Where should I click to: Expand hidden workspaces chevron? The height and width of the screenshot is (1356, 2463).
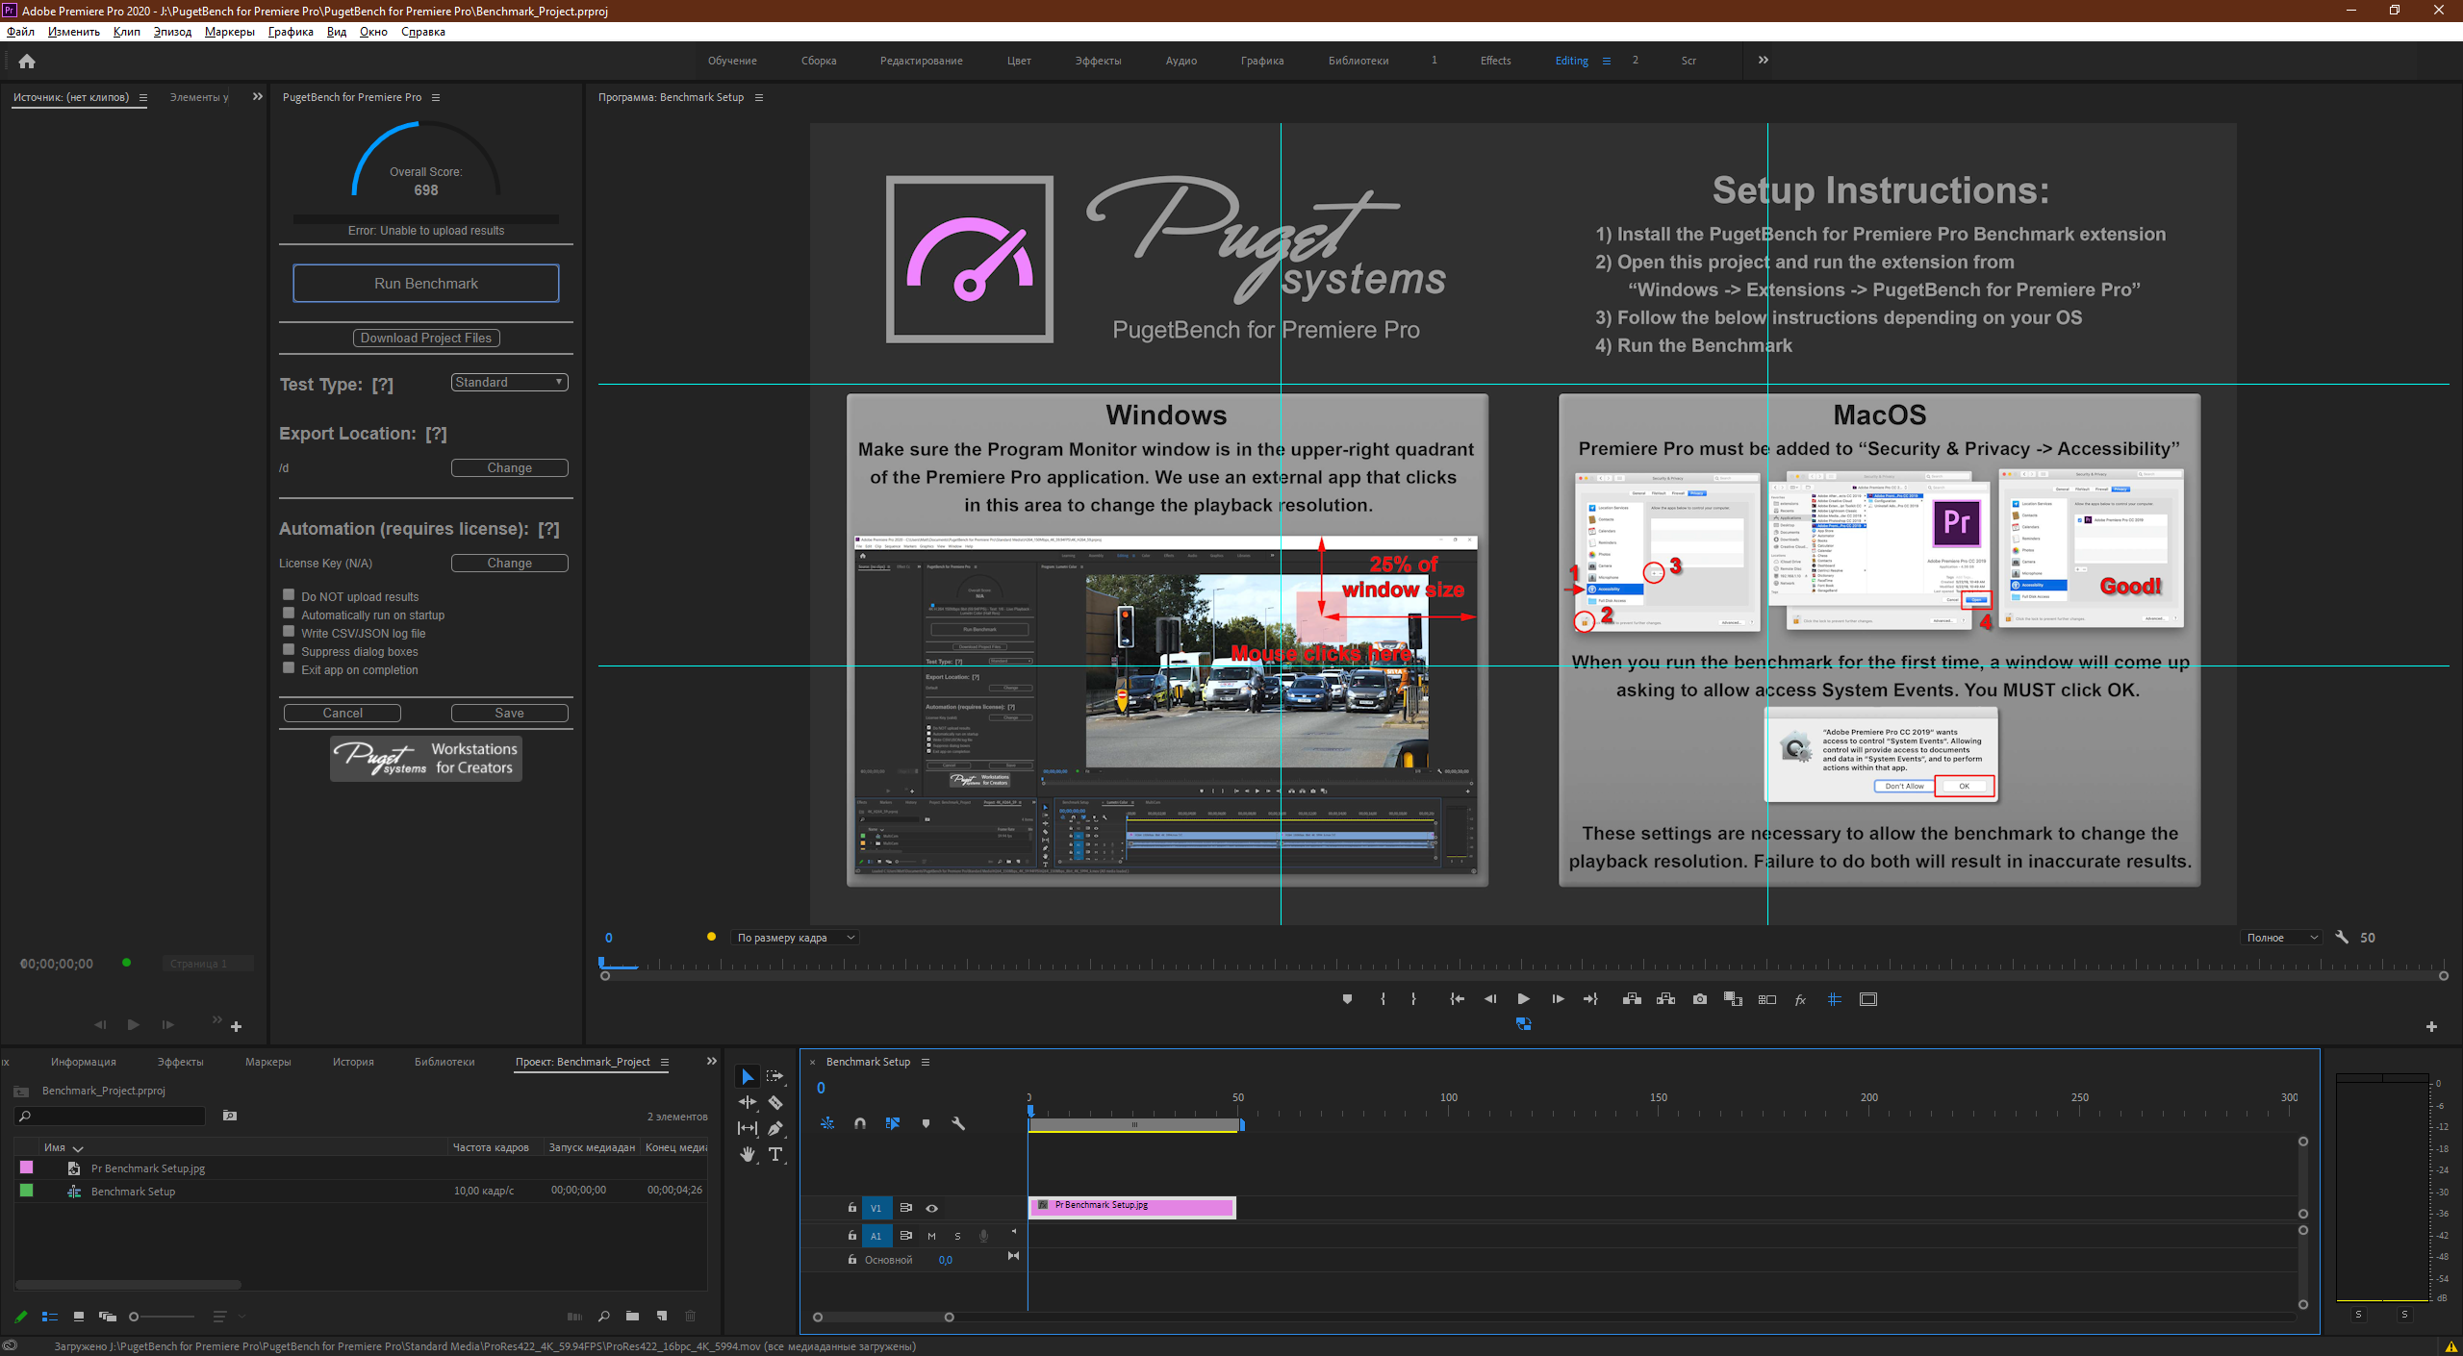point(1763,60)
